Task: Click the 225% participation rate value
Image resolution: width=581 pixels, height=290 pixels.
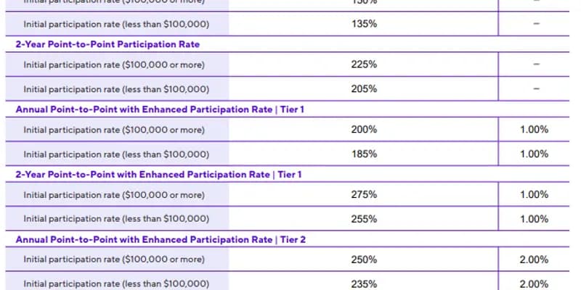Action: [x=364, y=65]
